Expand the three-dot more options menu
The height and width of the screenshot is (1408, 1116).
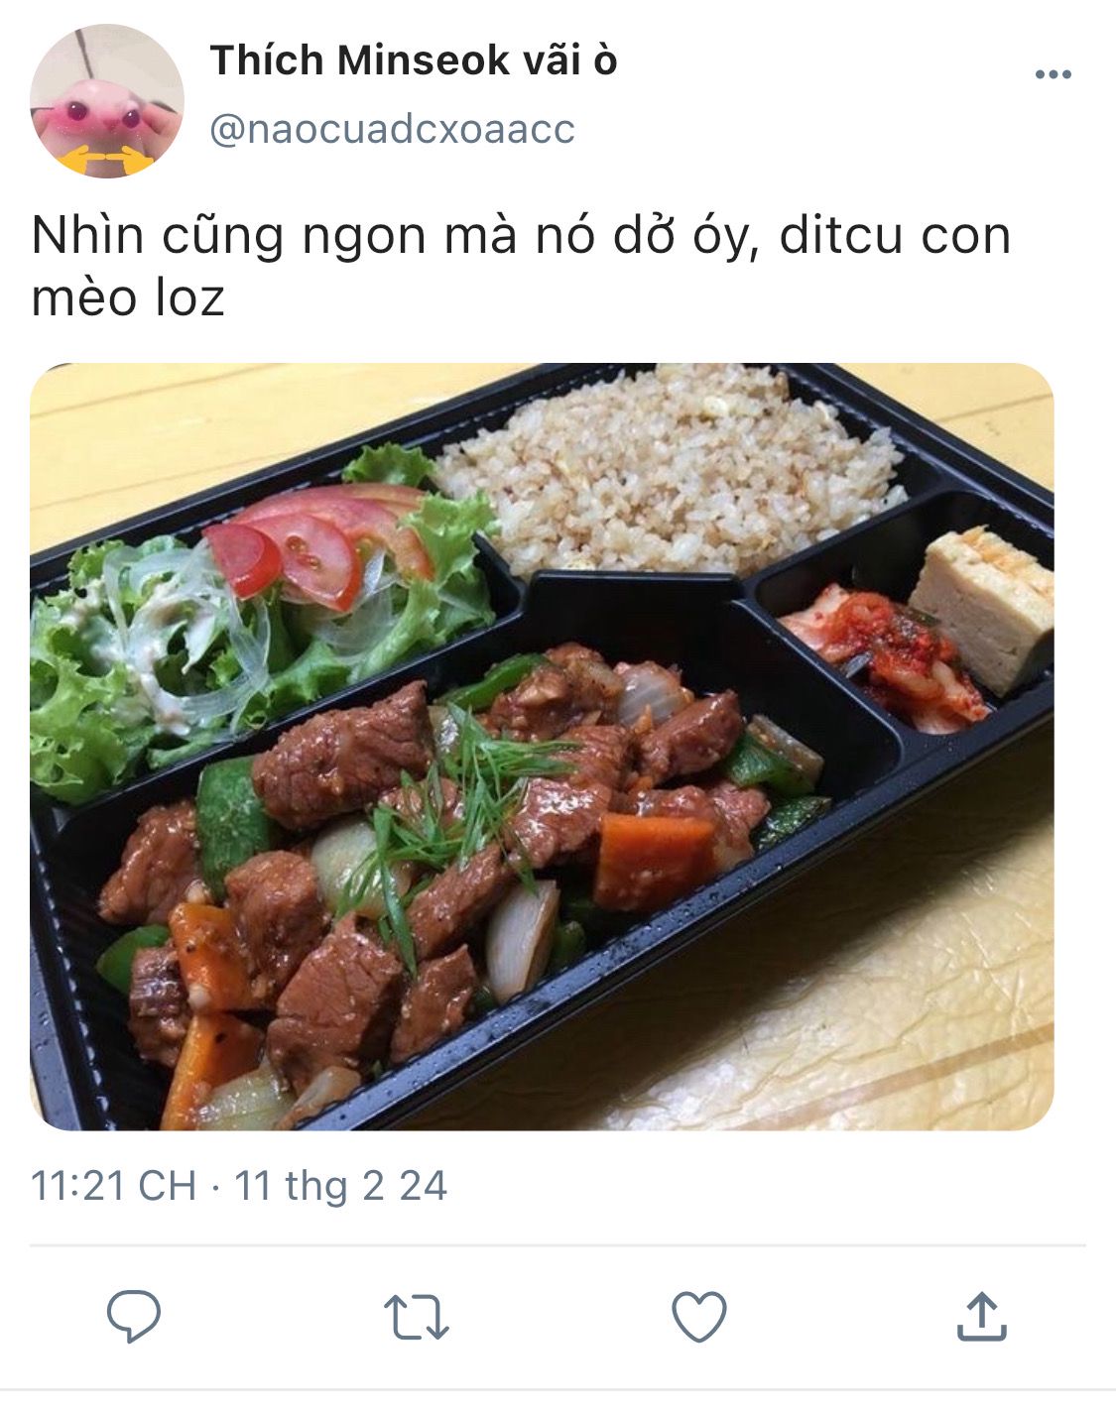coord(1053,74)
